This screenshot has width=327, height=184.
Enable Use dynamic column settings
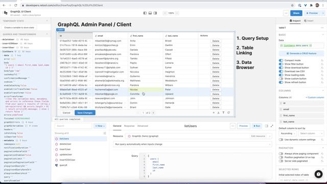click(281, 140)
